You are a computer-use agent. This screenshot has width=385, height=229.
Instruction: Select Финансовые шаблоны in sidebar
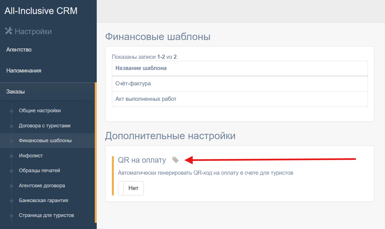point(45,141)
